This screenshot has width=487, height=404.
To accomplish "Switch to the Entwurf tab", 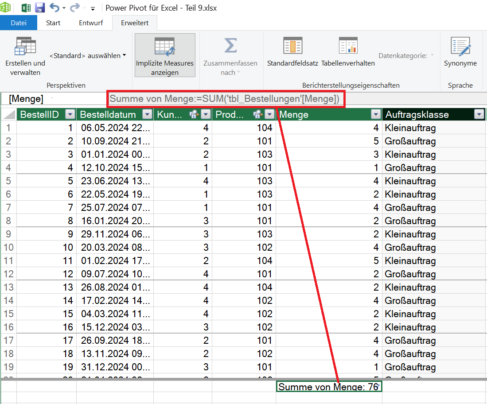I will pos(90,23).
